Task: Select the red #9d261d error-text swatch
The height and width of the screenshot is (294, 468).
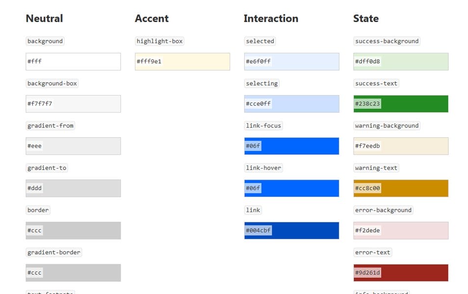Action: [401, 272]
